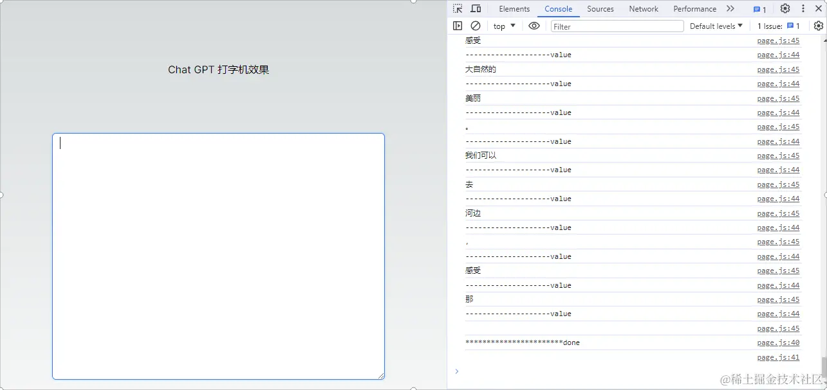Click the asterisks done log message
The image size is (827, 390).
tap(523, 343)
